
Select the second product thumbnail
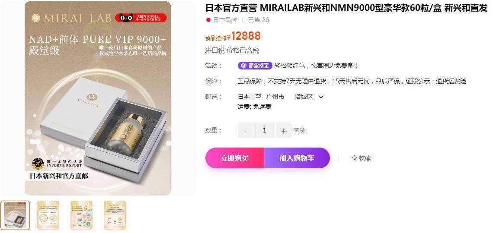tap(48, 215)
